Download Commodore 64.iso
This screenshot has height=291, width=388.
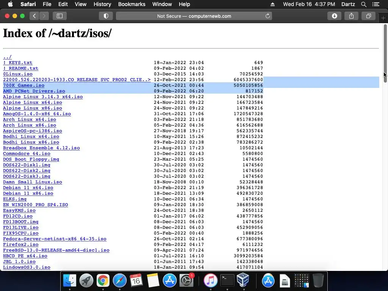27,154
